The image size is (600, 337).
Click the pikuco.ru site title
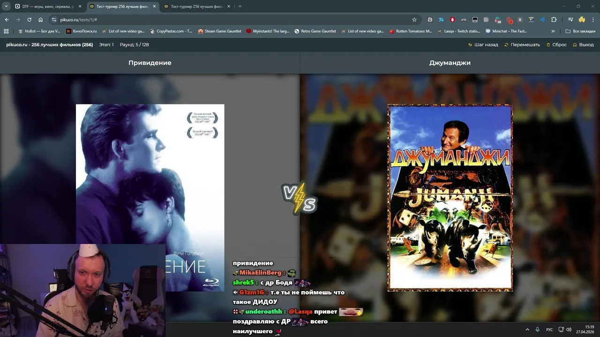[49, 45]
